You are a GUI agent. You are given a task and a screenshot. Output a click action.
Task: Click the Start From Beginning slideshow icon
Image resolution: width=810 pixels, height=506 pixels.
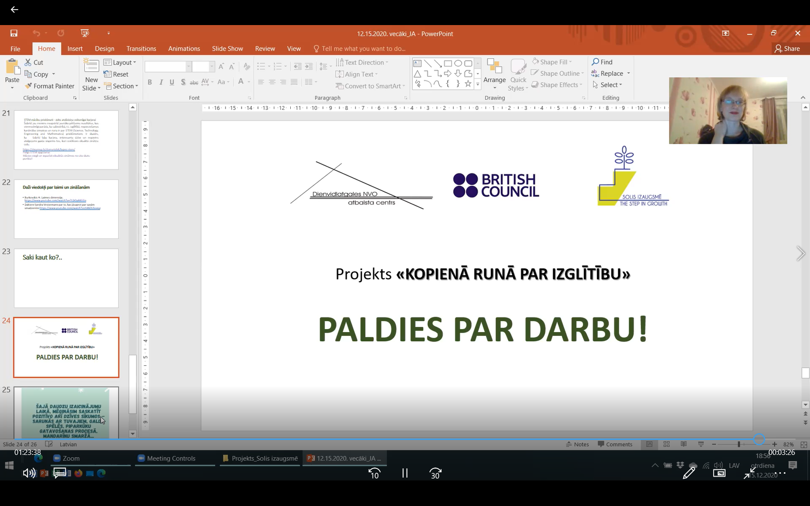click(85, 33)
